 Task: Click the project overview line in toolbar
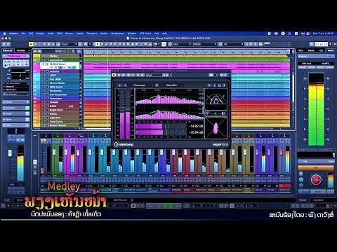pyautogui.click(x=277, y=43)
